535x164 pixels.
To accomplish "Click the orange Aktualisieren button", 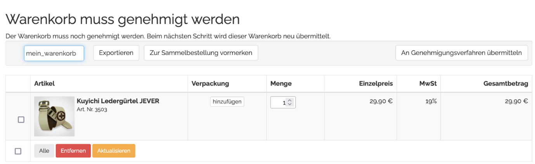I will 114,151.
